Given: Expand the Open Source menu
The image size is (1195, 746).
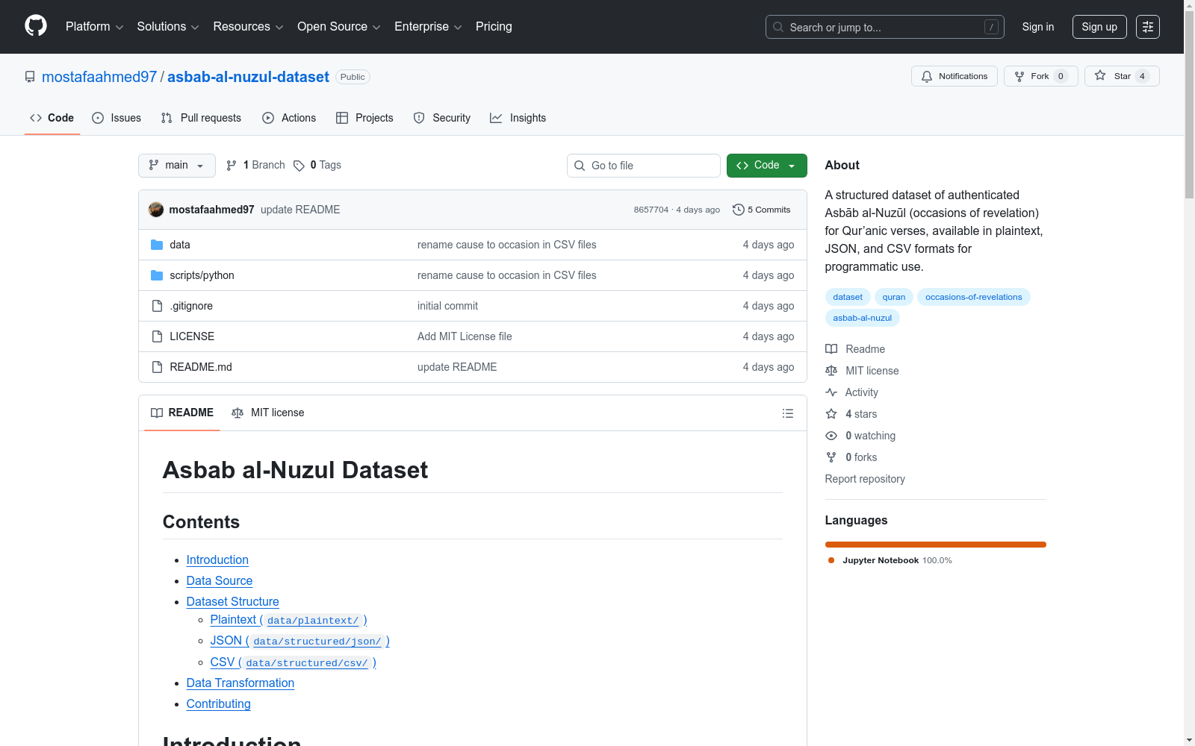Looking at the screenshot, I should [x=339, y=27].
